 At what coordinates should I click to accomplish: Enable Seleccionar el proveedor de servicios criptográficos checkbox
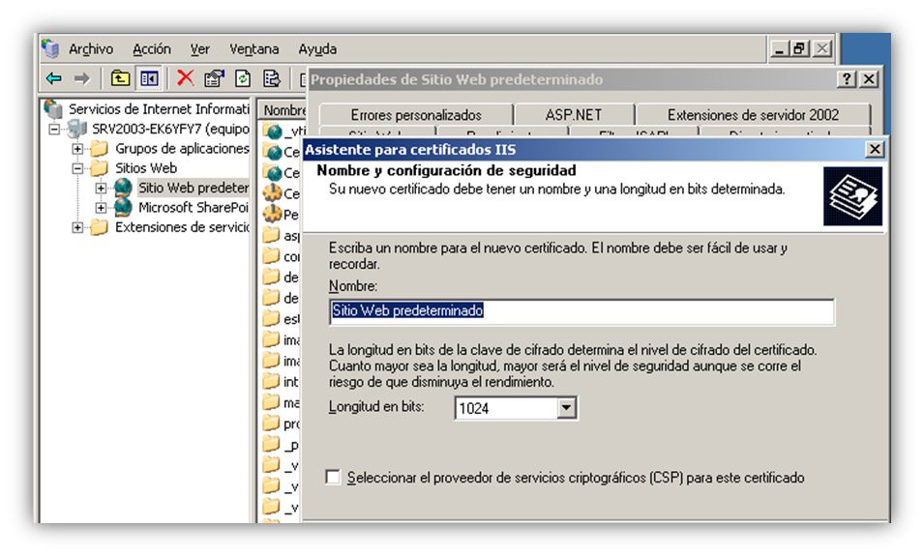click(333, 477)
